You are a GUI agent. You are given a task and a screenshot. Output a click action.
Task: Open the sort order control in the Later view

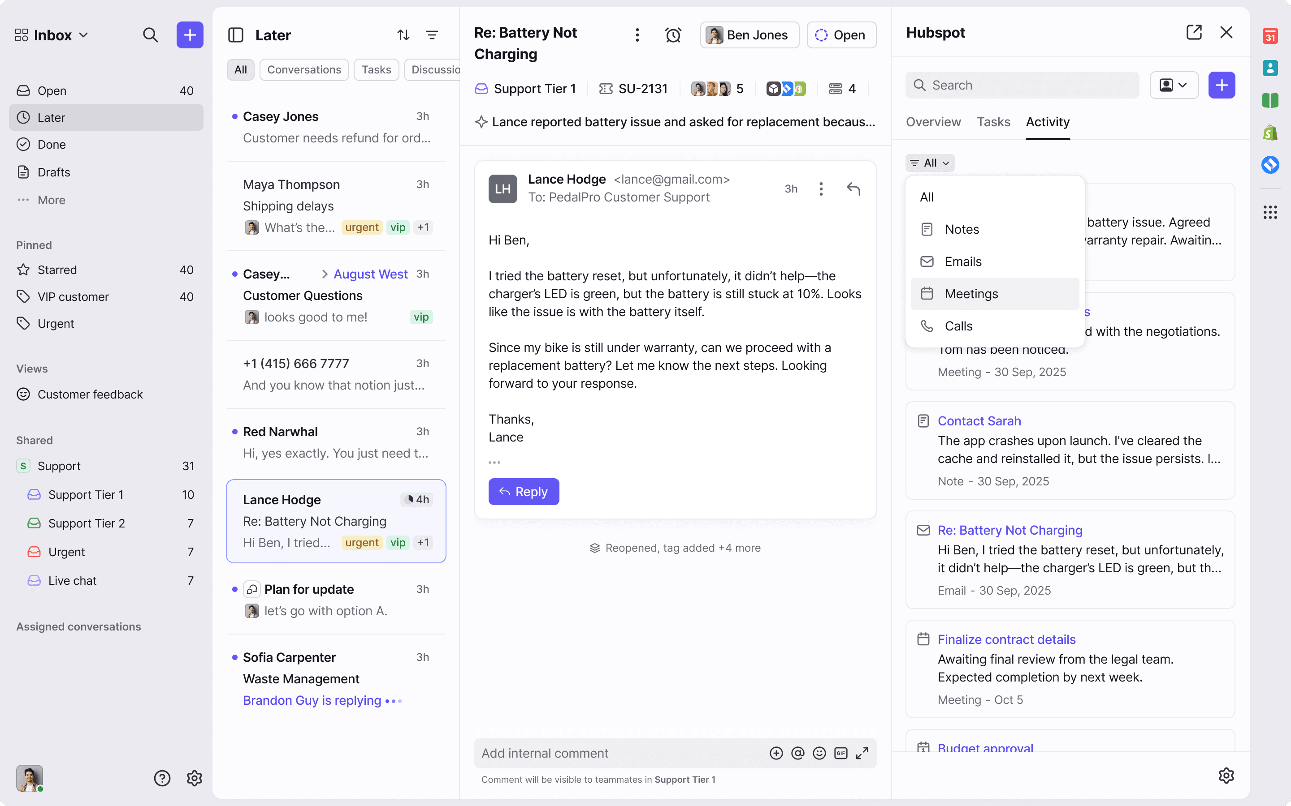(403, 34)
